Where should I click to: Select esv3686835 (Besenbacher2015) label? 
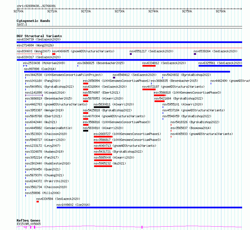(175, 81)
